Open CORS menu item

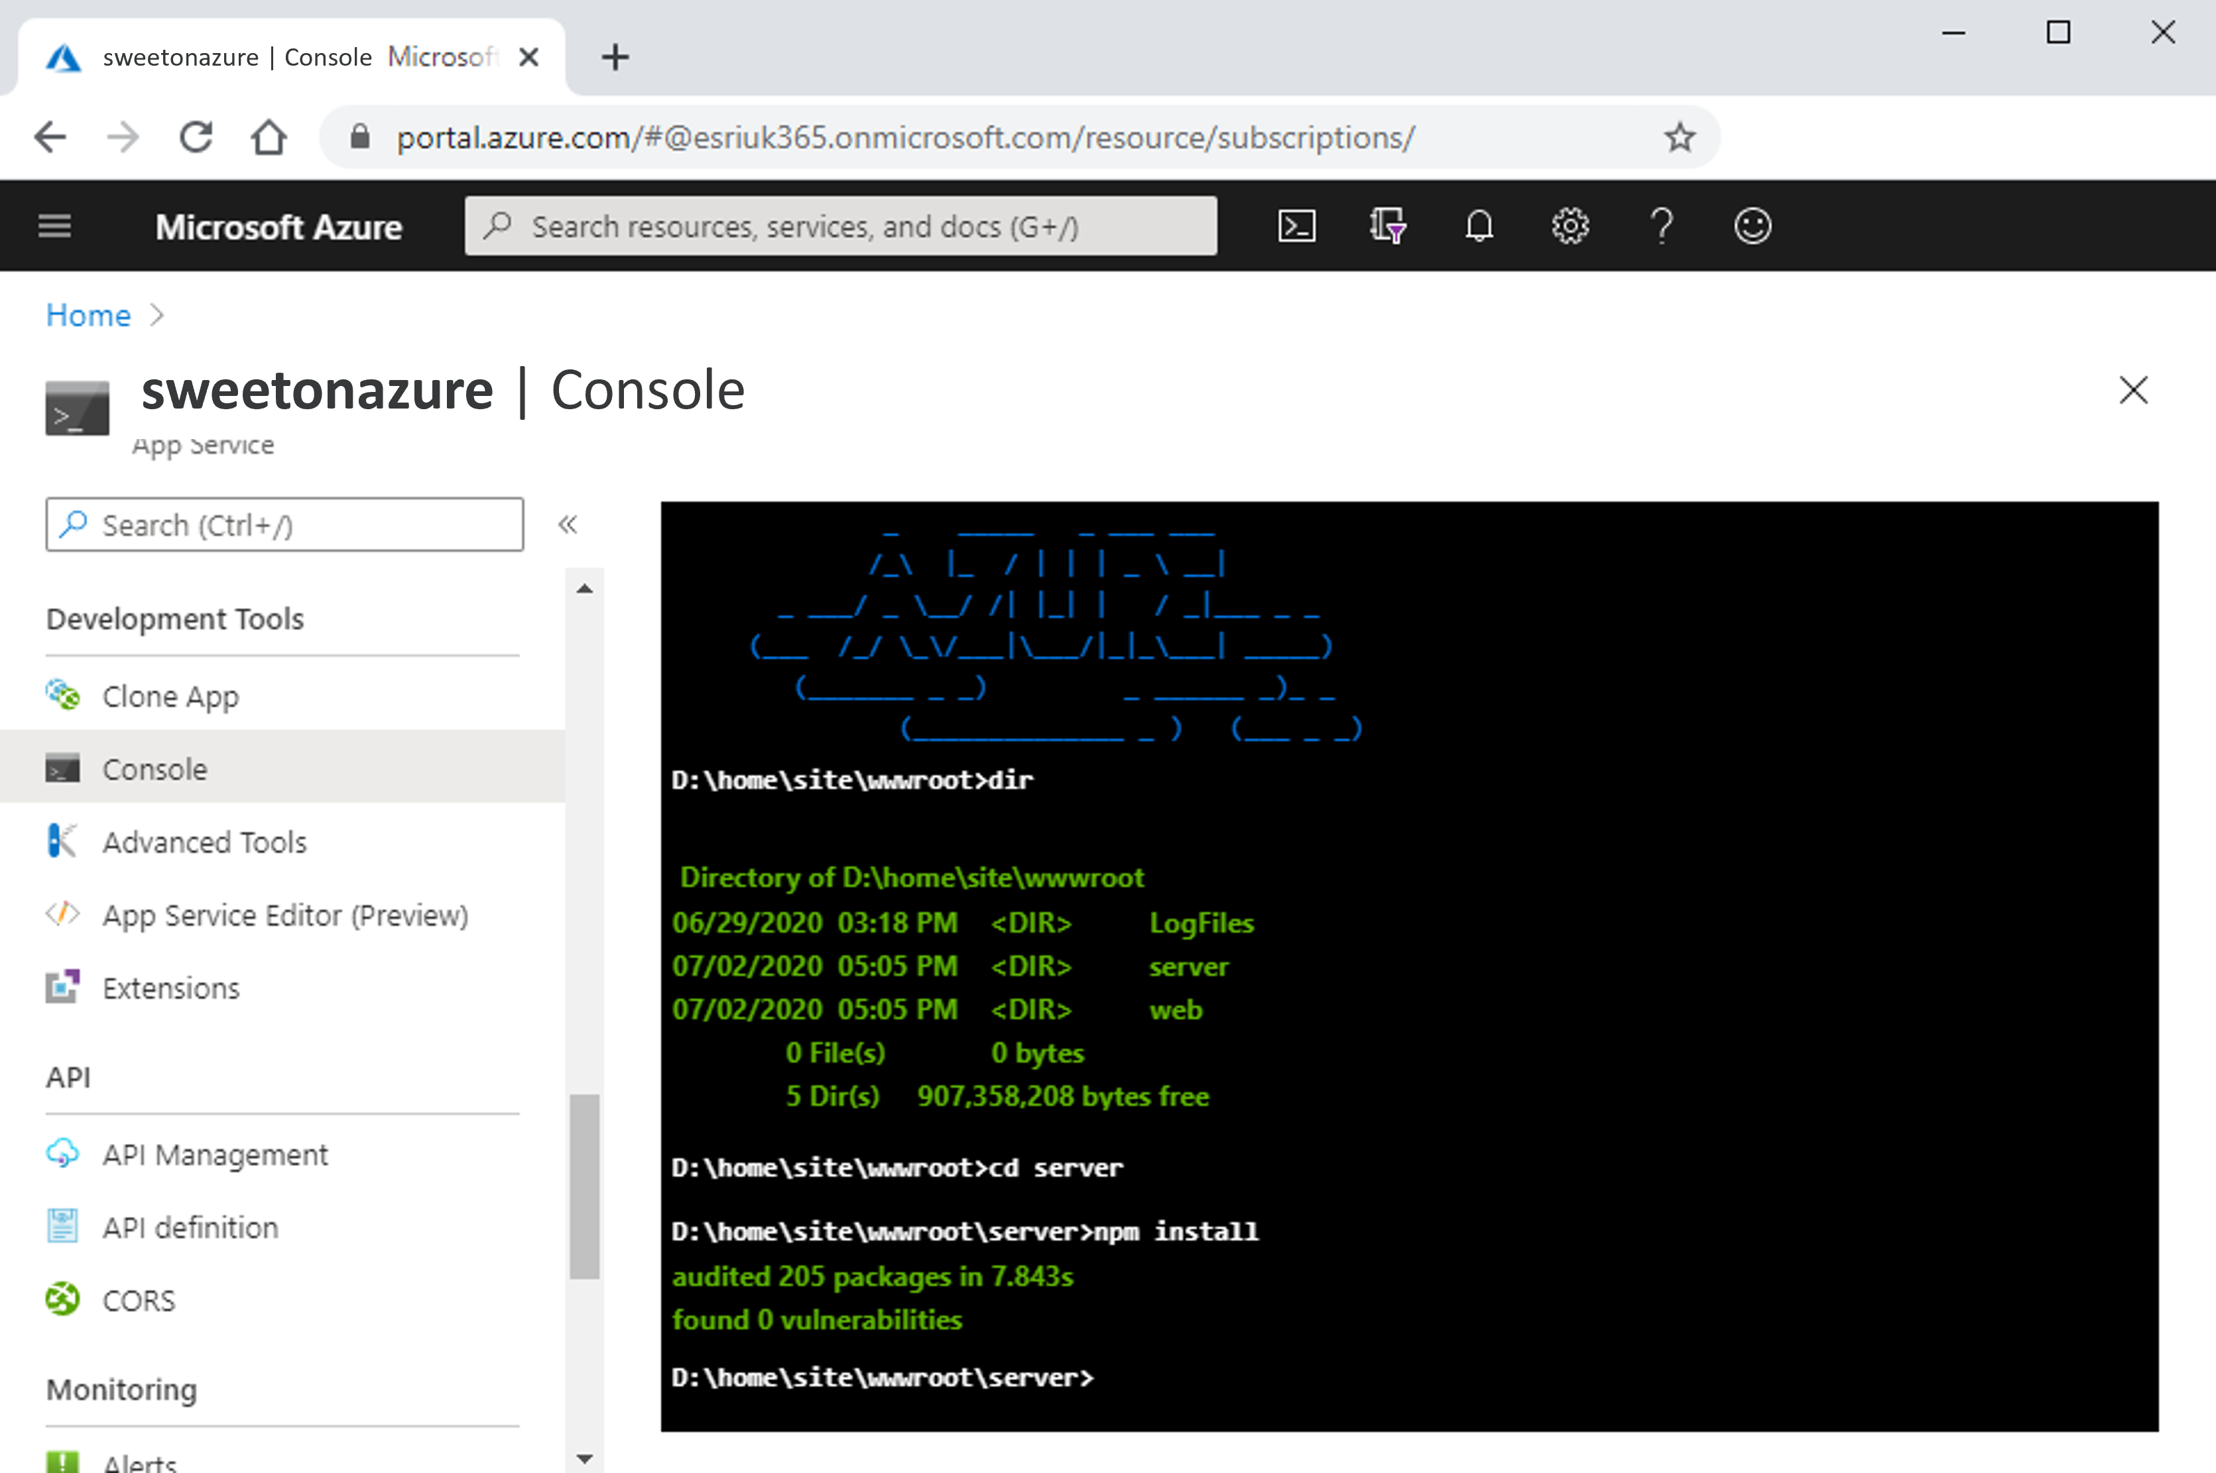click(282, 1300)
